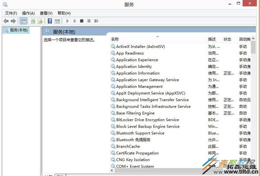
Task: Select Application Information service
Action: (x=138, y=73)
